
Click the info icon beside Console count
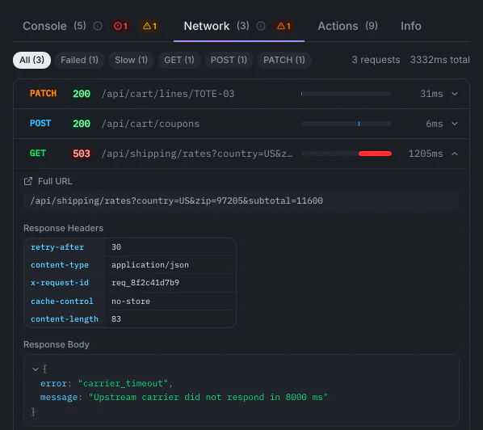(x=98, y=26)
